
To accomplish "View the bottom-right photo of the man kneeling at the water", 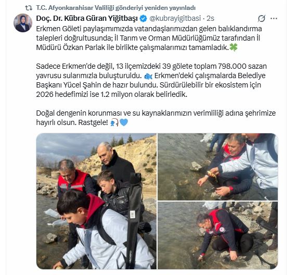I will tap(218, 235).
